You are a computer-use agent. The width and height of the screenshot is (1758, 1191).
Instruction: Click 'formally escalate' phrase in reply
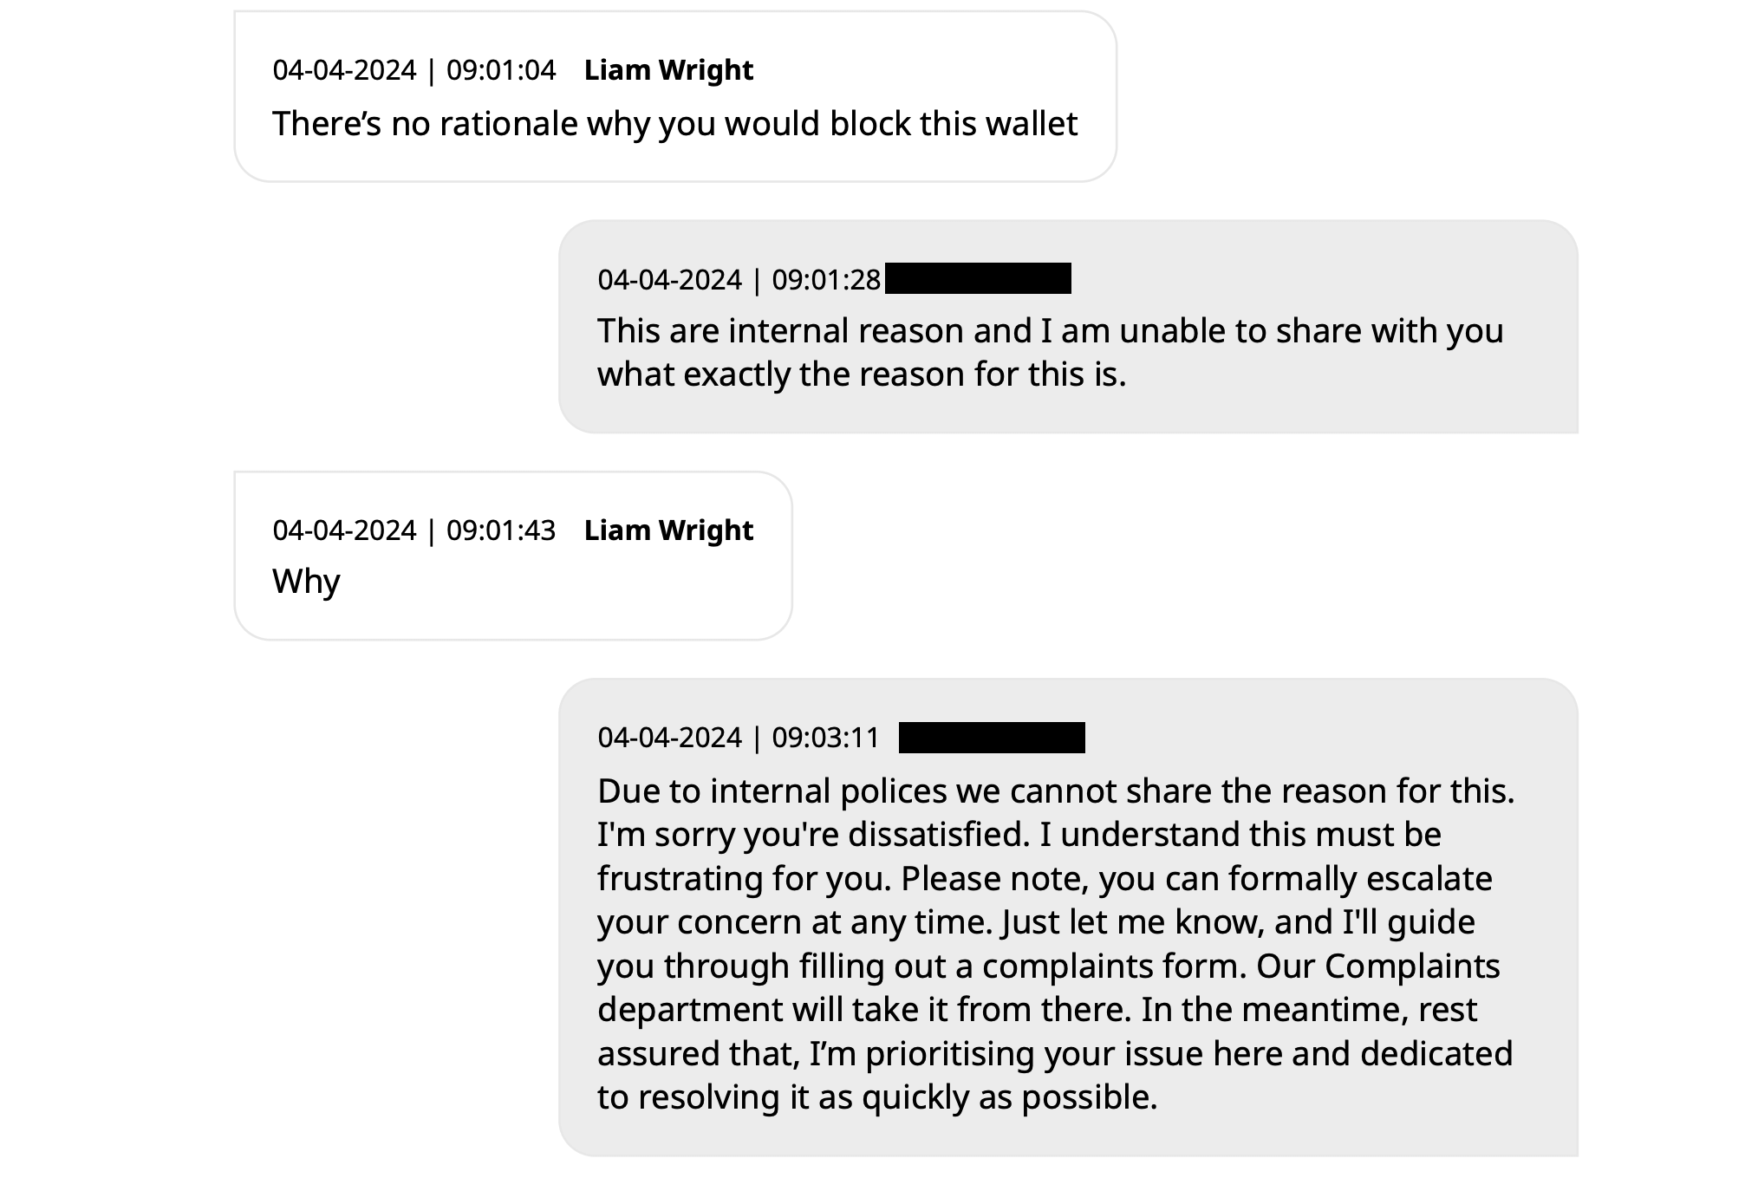pyautogui.click(x=1360, y=878)
